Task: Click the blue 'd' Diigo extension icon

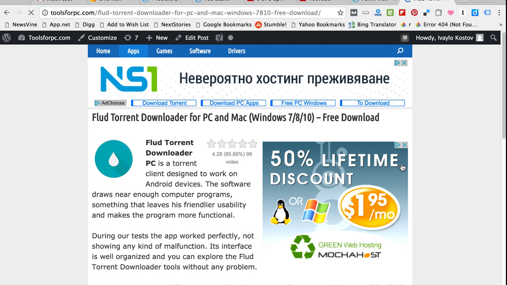Action: pos(475,13)
